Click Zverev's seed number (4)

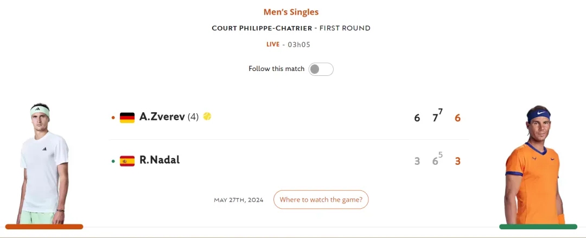coord(193,117)
